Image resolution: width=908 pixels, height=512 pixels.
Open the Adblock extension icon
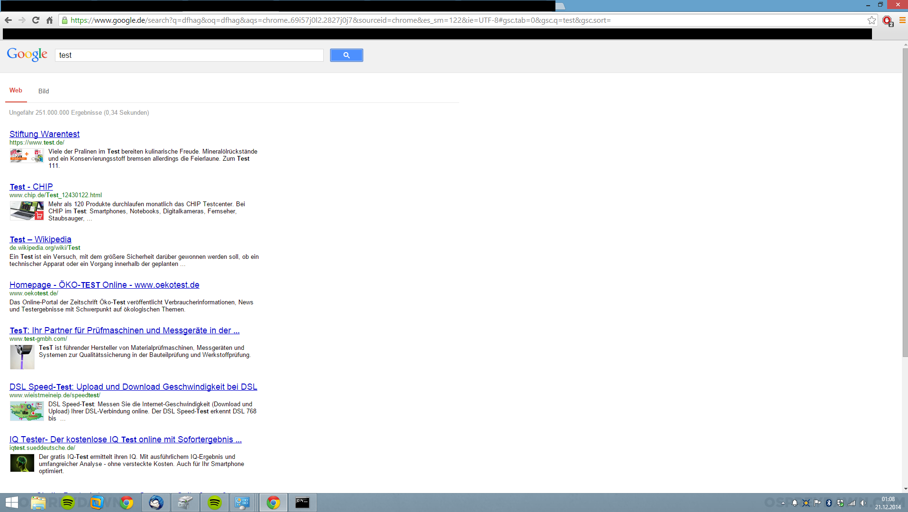click(888, 20)
